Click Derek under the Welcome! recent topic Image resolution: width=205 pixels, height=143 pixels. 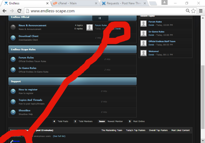pos(151,55)
